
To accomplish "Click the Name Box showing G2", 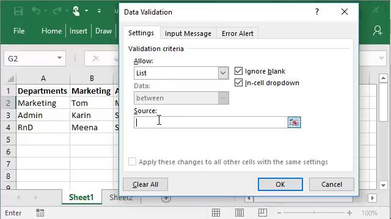I will coord(35,58).
